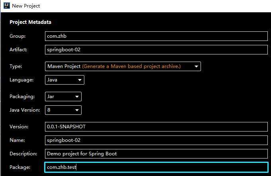Click the Name label
The height and width of the screenshot is (176, 271).
coord(17,140)
